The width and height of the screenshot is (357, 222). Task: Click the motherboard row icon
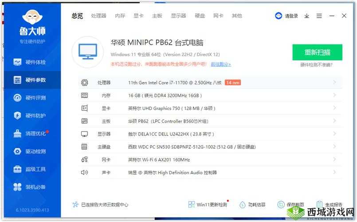point(84,121)
